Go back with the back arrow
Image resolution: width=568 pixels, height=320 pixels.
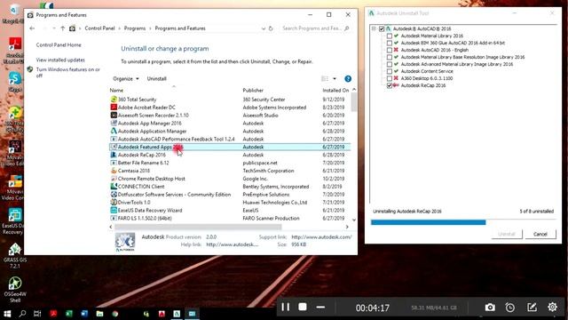tap(32, 28)
